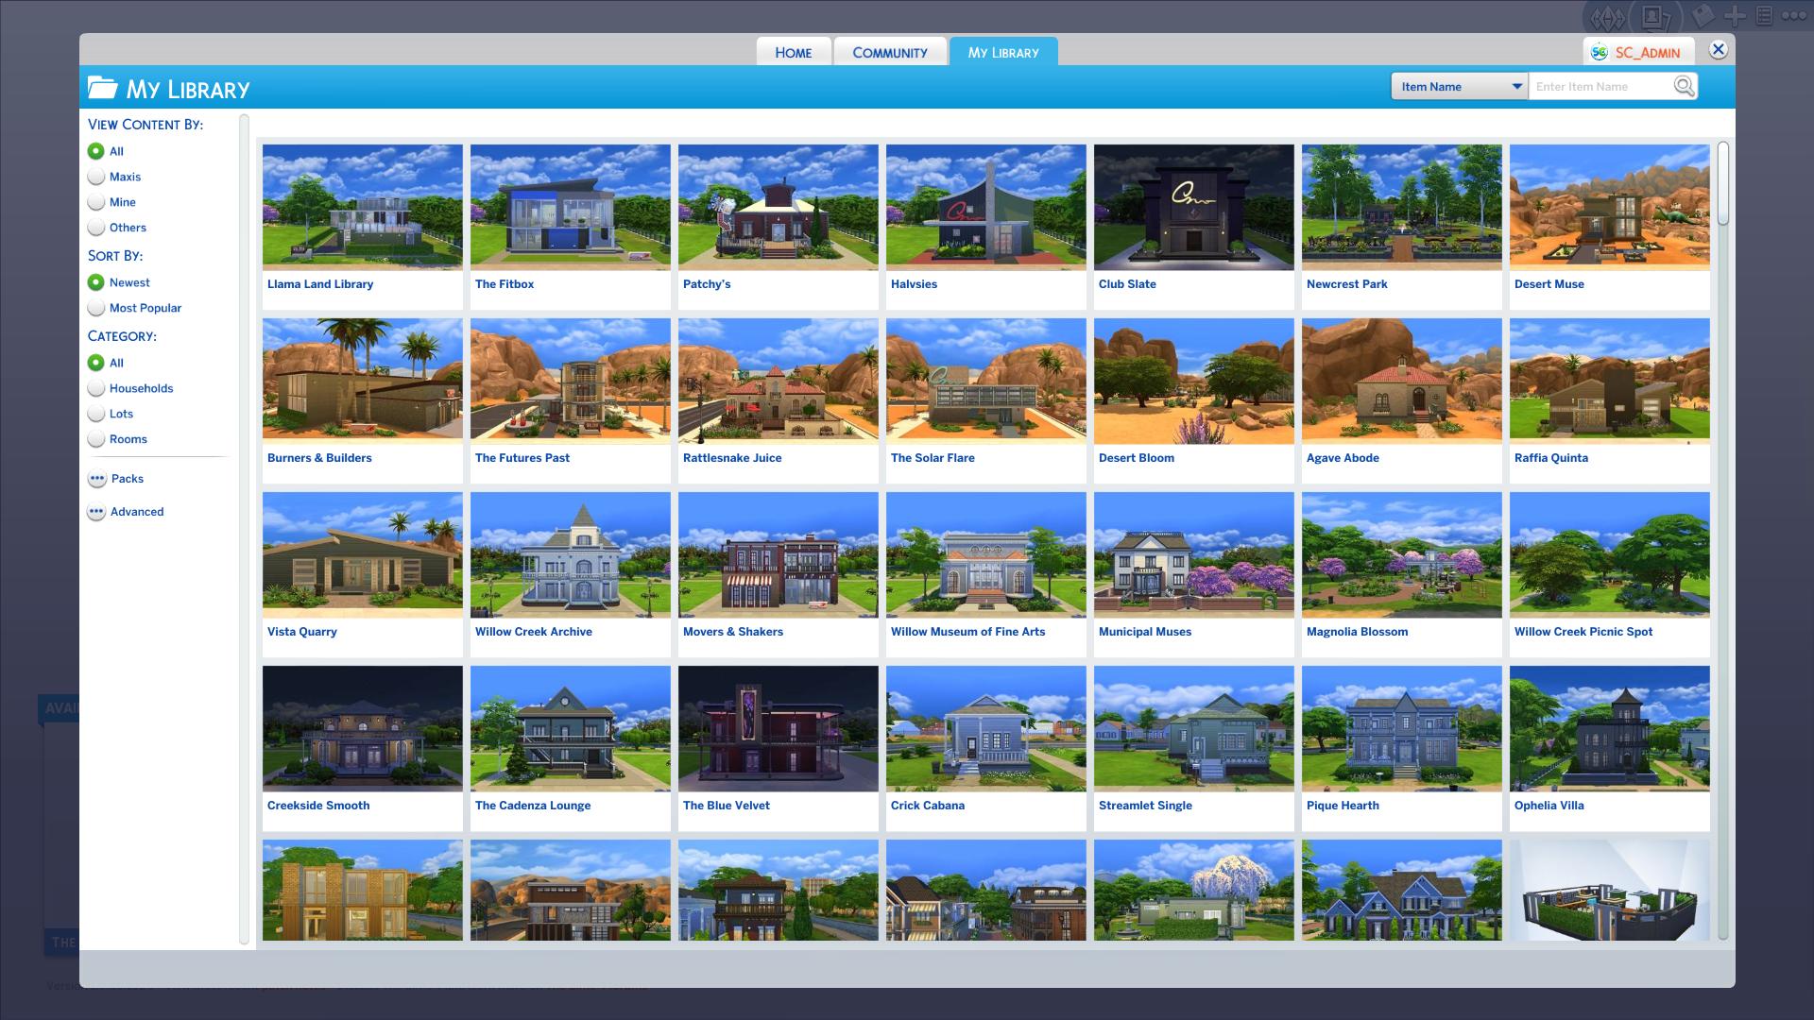Screen dimensions: 1814x1020
Task: Click the save disk icon in background toolbar
Action: click(1703, 15)
